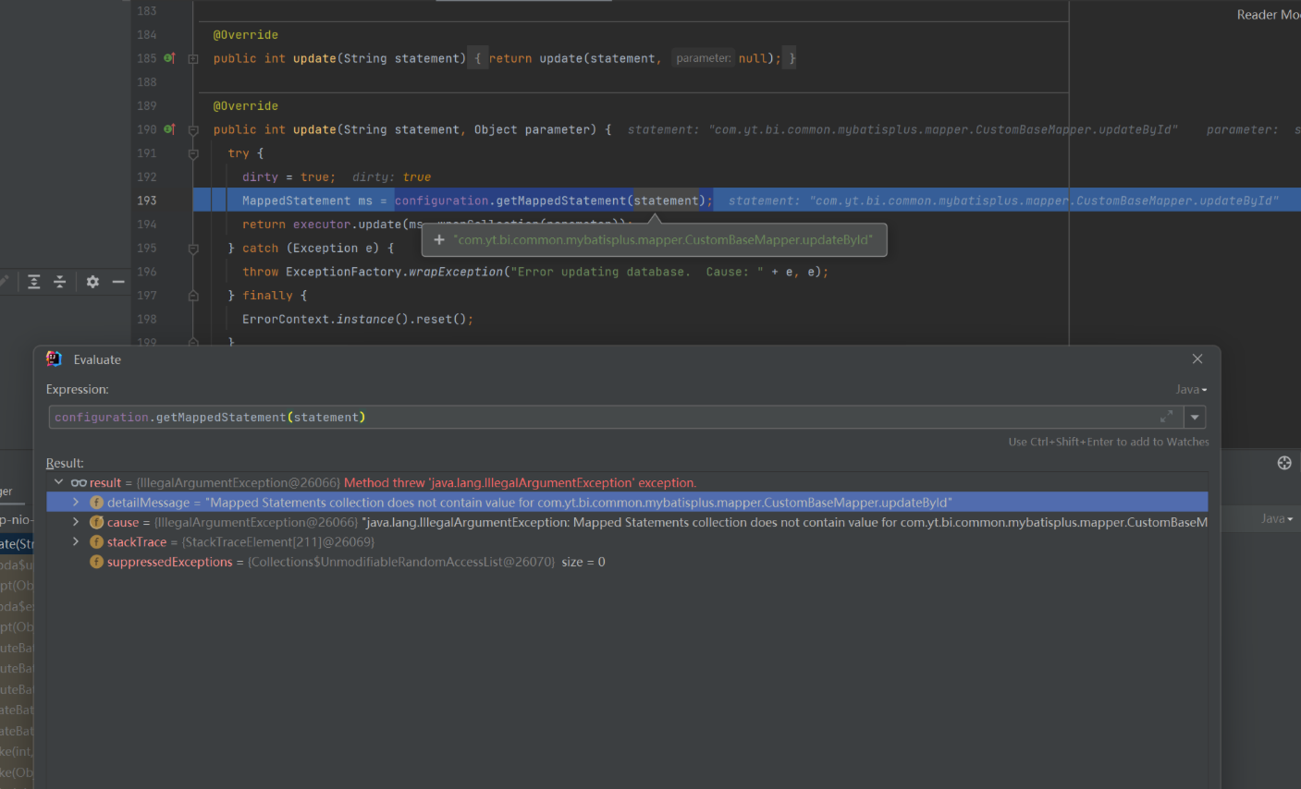The image size is (1301, 789).
Task: Open the expression history dropdown arrow
Action: [x=1195, y=417]
